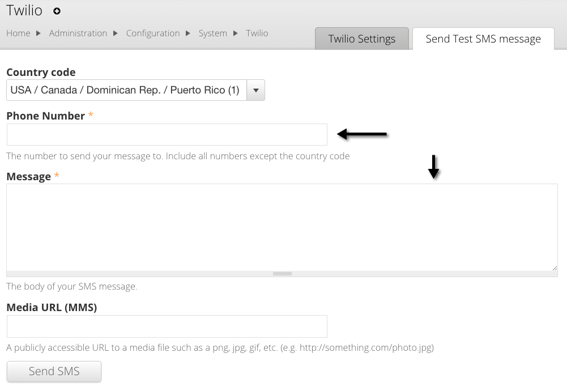Image resolution: width=567 pixels, height=391 pixels.
Task: Click the Media URL (MMS) label
Action: point(52,308)
